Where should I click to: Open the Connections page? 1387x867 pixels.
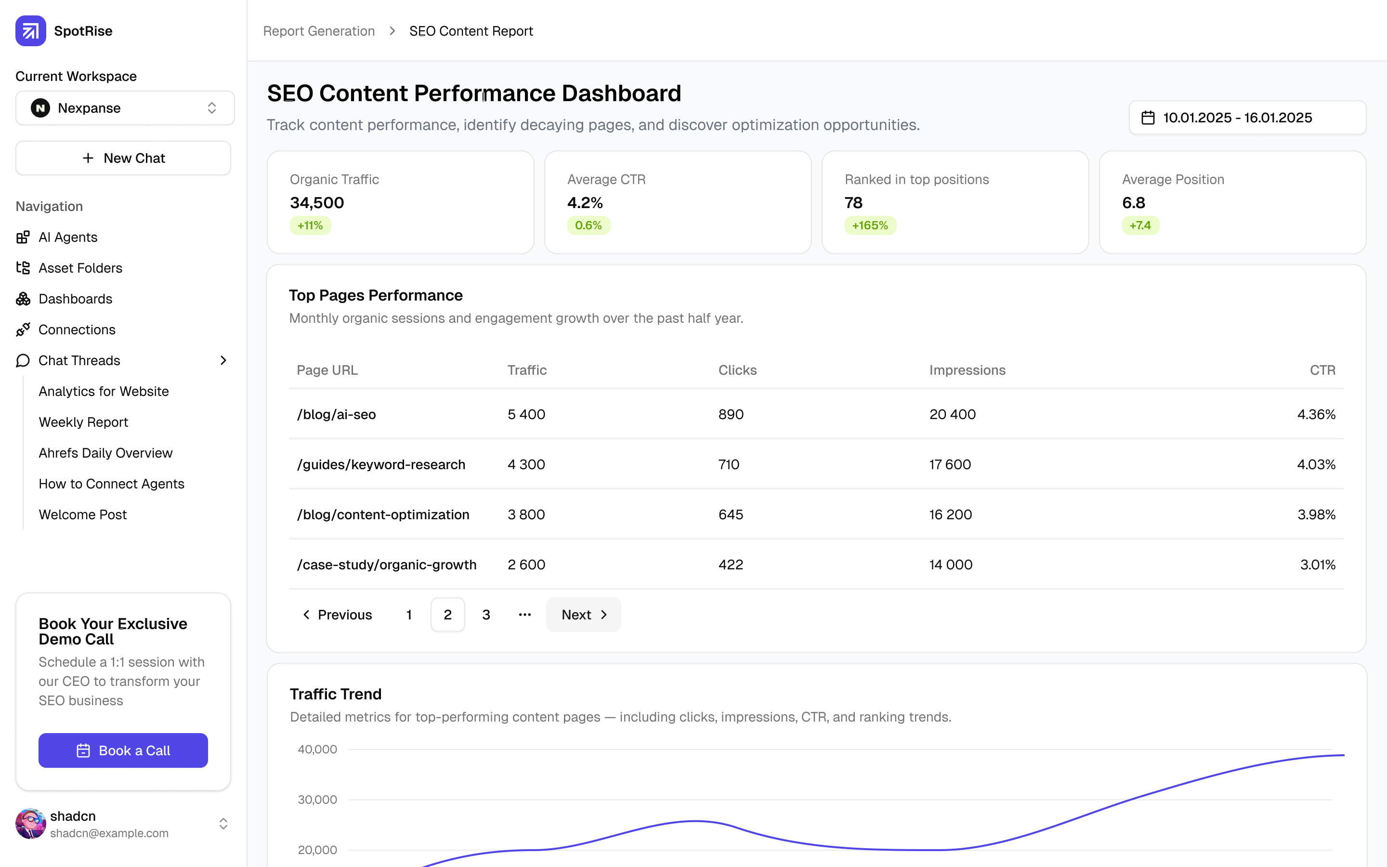coord(77,330)
